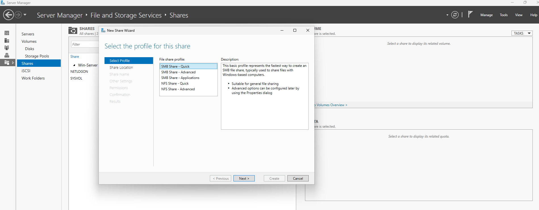Screen dimensions: 539x210
Task: Open the dropdown arrow beside the refresh icon
Action: click(x=447, y=15)
